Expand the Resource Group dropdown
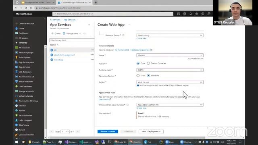The width and height of the screenshot is (258, 145). click(x=170, y=35)
